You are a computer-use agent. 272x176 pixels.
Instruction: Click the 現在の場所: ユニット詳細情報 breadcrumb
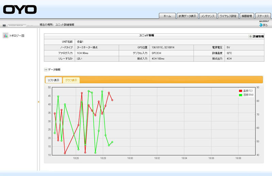tap(57, 25)
